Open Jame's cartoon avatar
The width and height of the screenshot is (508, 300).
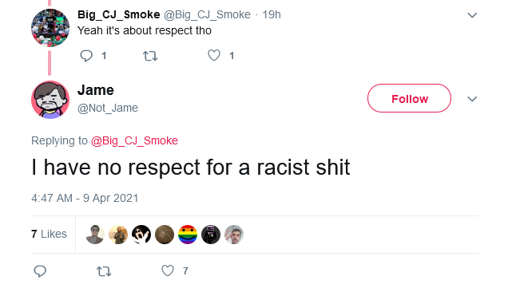tap(50, 100)
